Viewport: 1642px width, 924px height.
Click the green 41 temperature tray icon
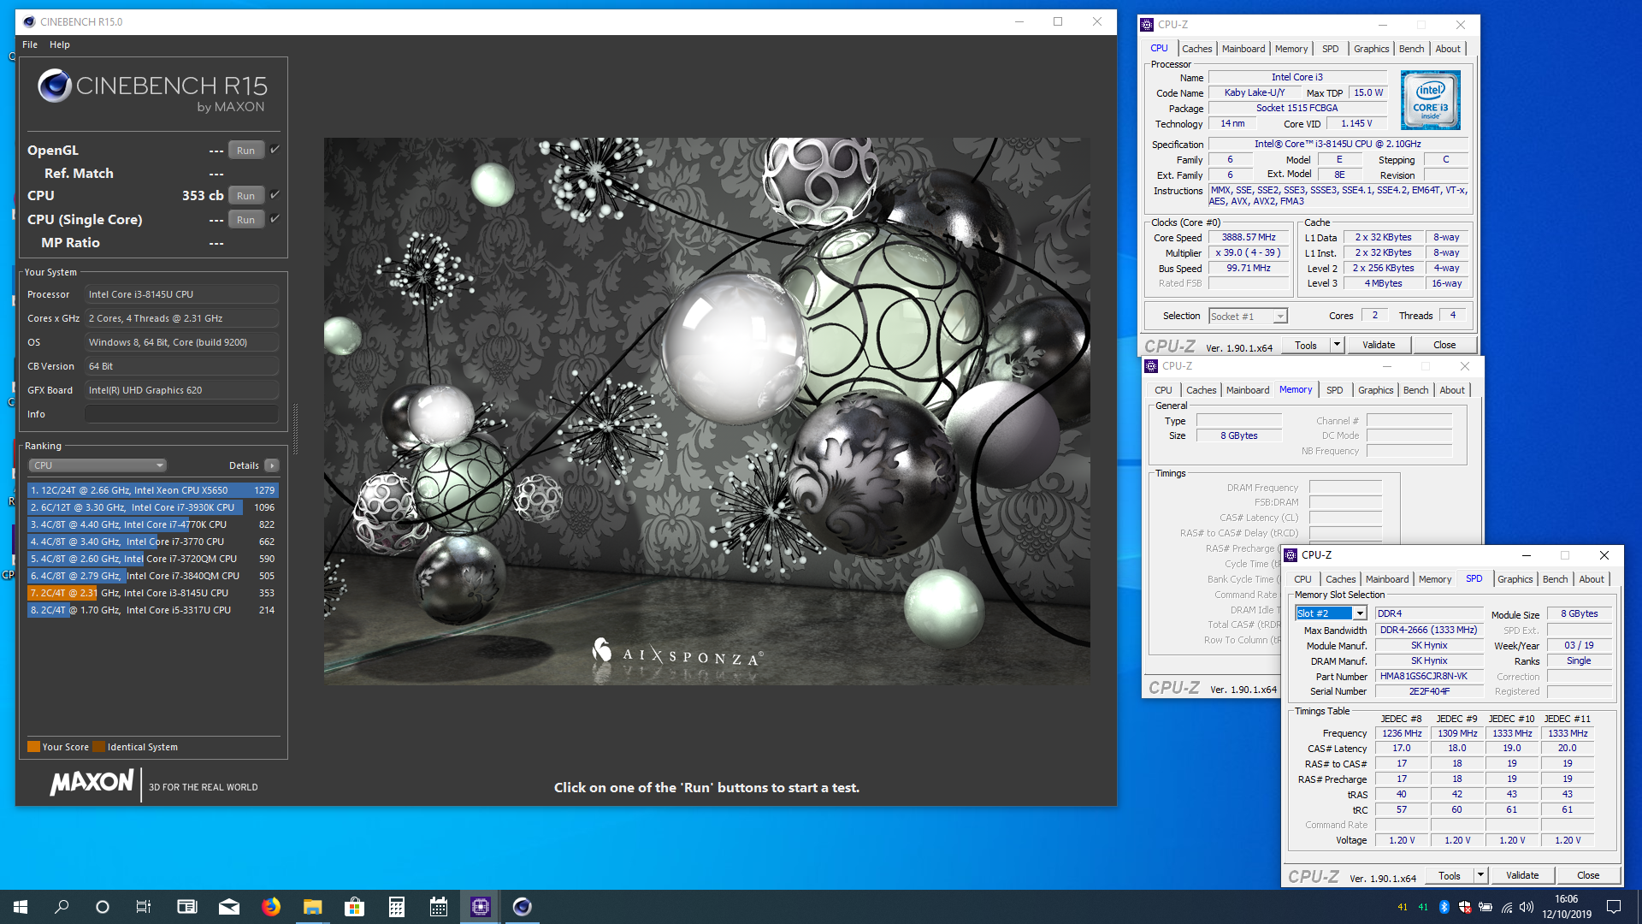(1423, 907)
